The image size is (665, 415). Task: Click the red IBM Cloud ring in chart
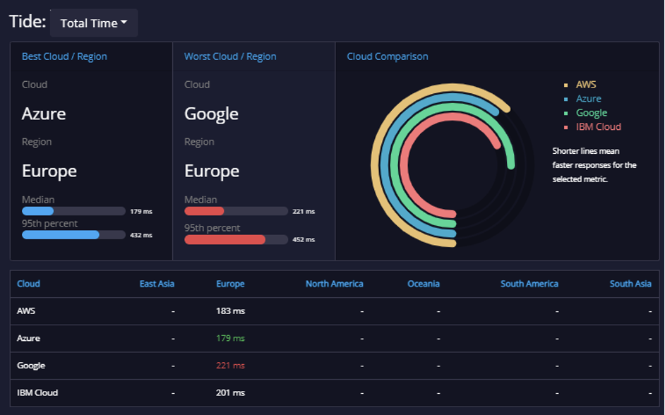pos(404,165)
